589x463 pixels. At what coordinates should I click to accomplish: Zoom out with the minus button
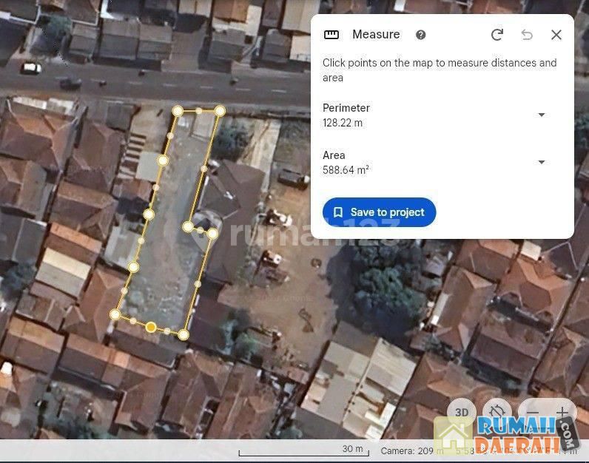tap(531, 413)
